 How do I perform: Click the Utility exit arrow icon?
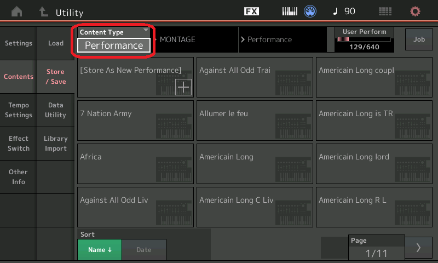tap(43, 12)
